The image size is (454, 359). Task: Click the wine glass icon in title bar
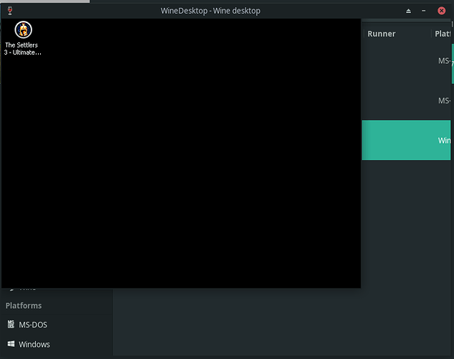pyautogui.click(x=10, y=11)
